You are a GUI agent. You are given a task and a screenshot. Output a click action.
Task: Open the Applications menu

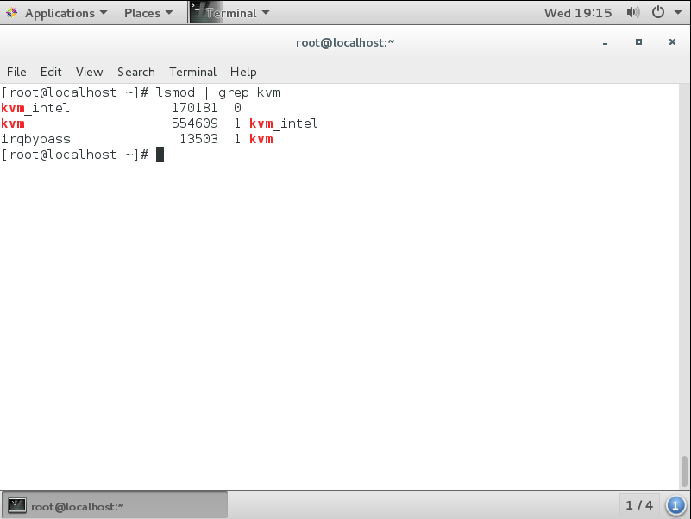[59, 13]
